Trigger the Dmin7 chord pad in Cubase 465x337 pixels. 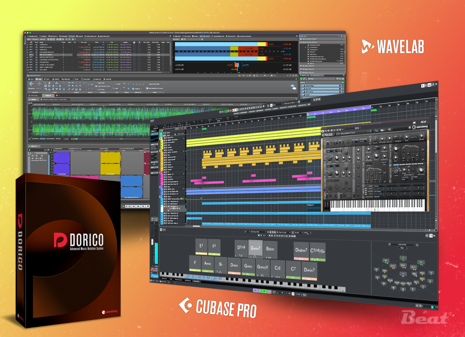click(x=309, y=271)
